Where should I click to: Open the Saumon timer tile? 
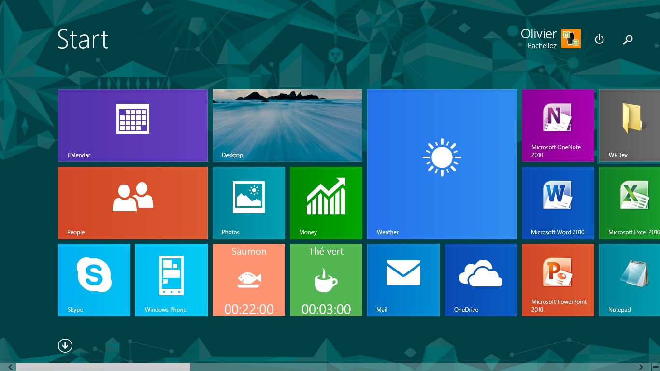point(249,280)
